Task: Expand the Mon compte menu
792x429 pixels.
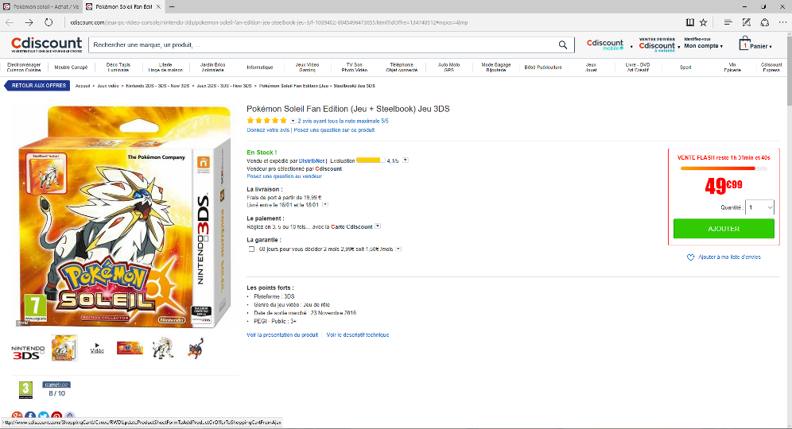Action: [703, 46]
